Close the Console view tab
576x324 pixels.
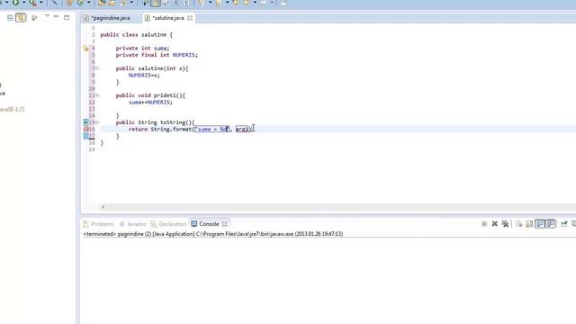tap(224, 224)
